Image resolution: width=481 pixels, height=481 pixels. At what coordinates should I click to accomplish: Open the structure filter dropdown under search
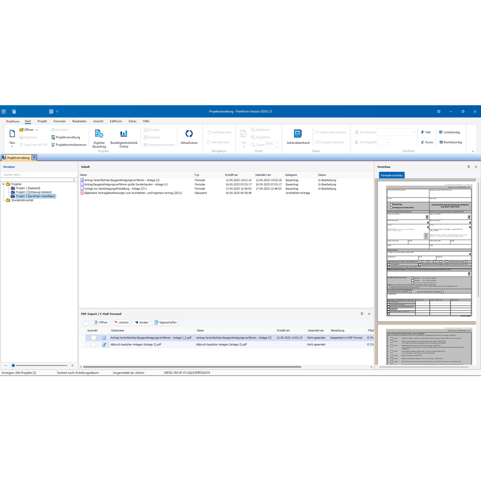(74, 180)
